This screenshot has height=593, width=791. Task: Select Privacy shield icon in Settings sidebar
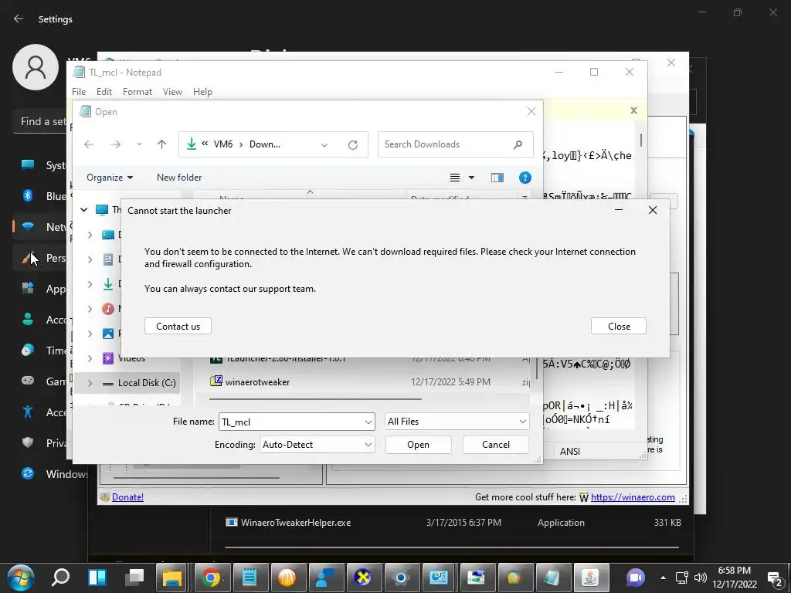(x=28, y=442)
